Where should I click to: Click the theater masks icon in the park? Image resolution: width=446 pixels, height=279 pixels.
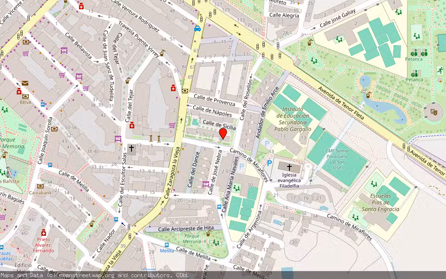click(434, 112)
